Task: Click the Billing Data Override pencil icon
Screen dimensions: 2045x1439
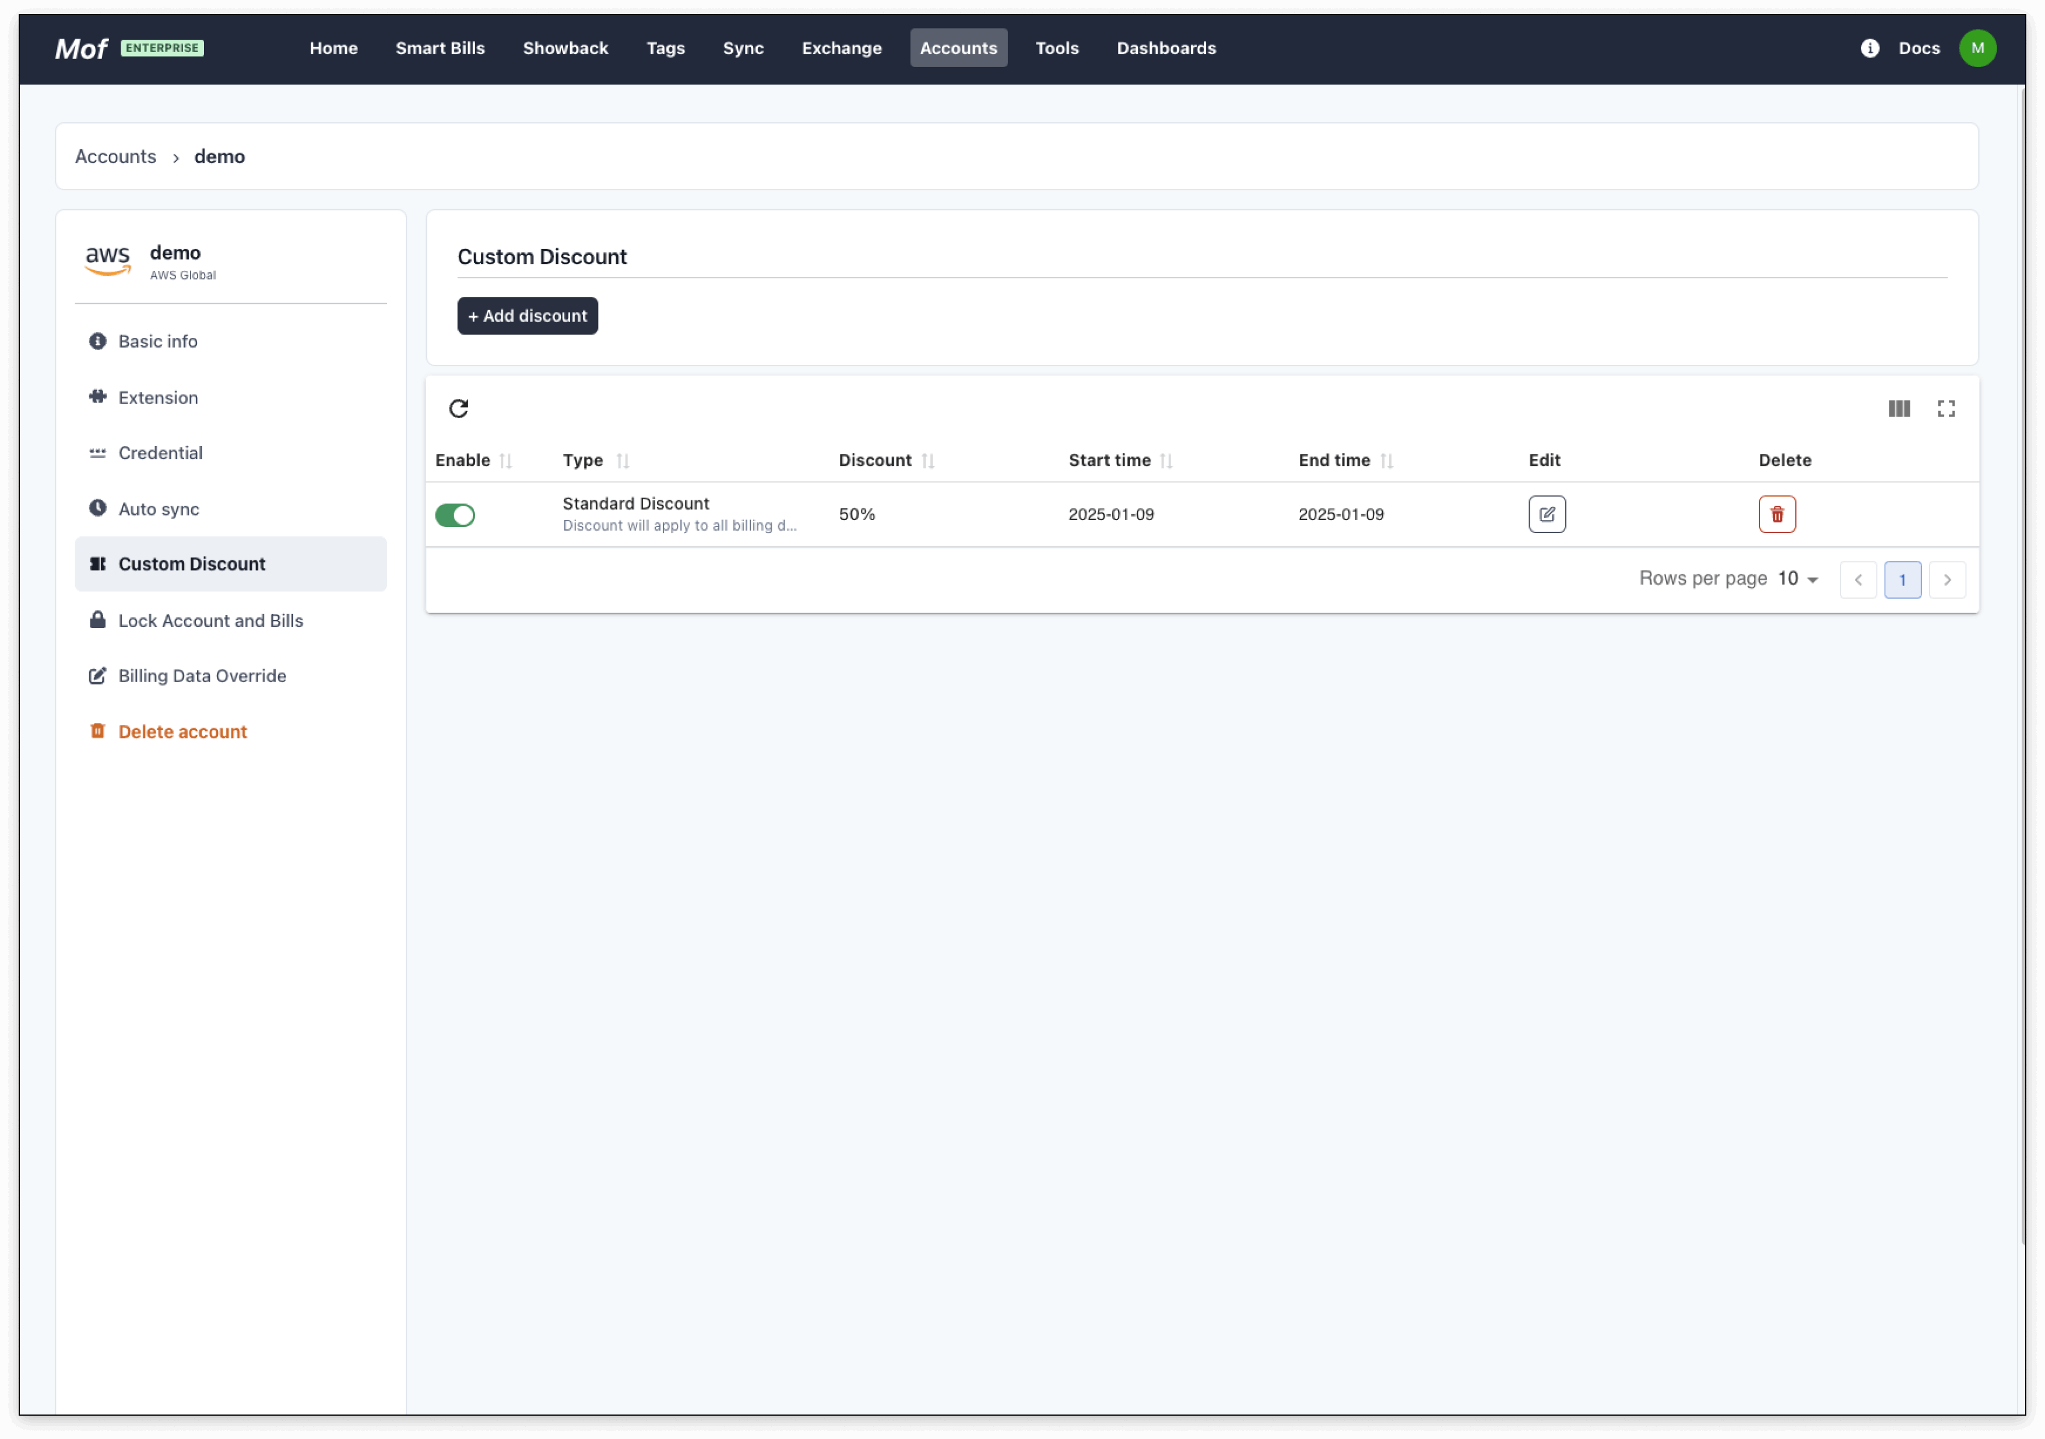Action: tap(98, 676)
